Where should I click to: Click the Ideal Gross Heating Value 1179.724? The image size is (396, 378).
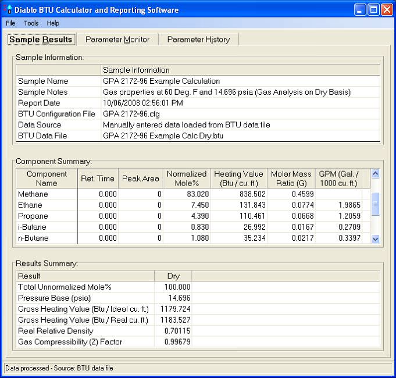tap(175, 309)
